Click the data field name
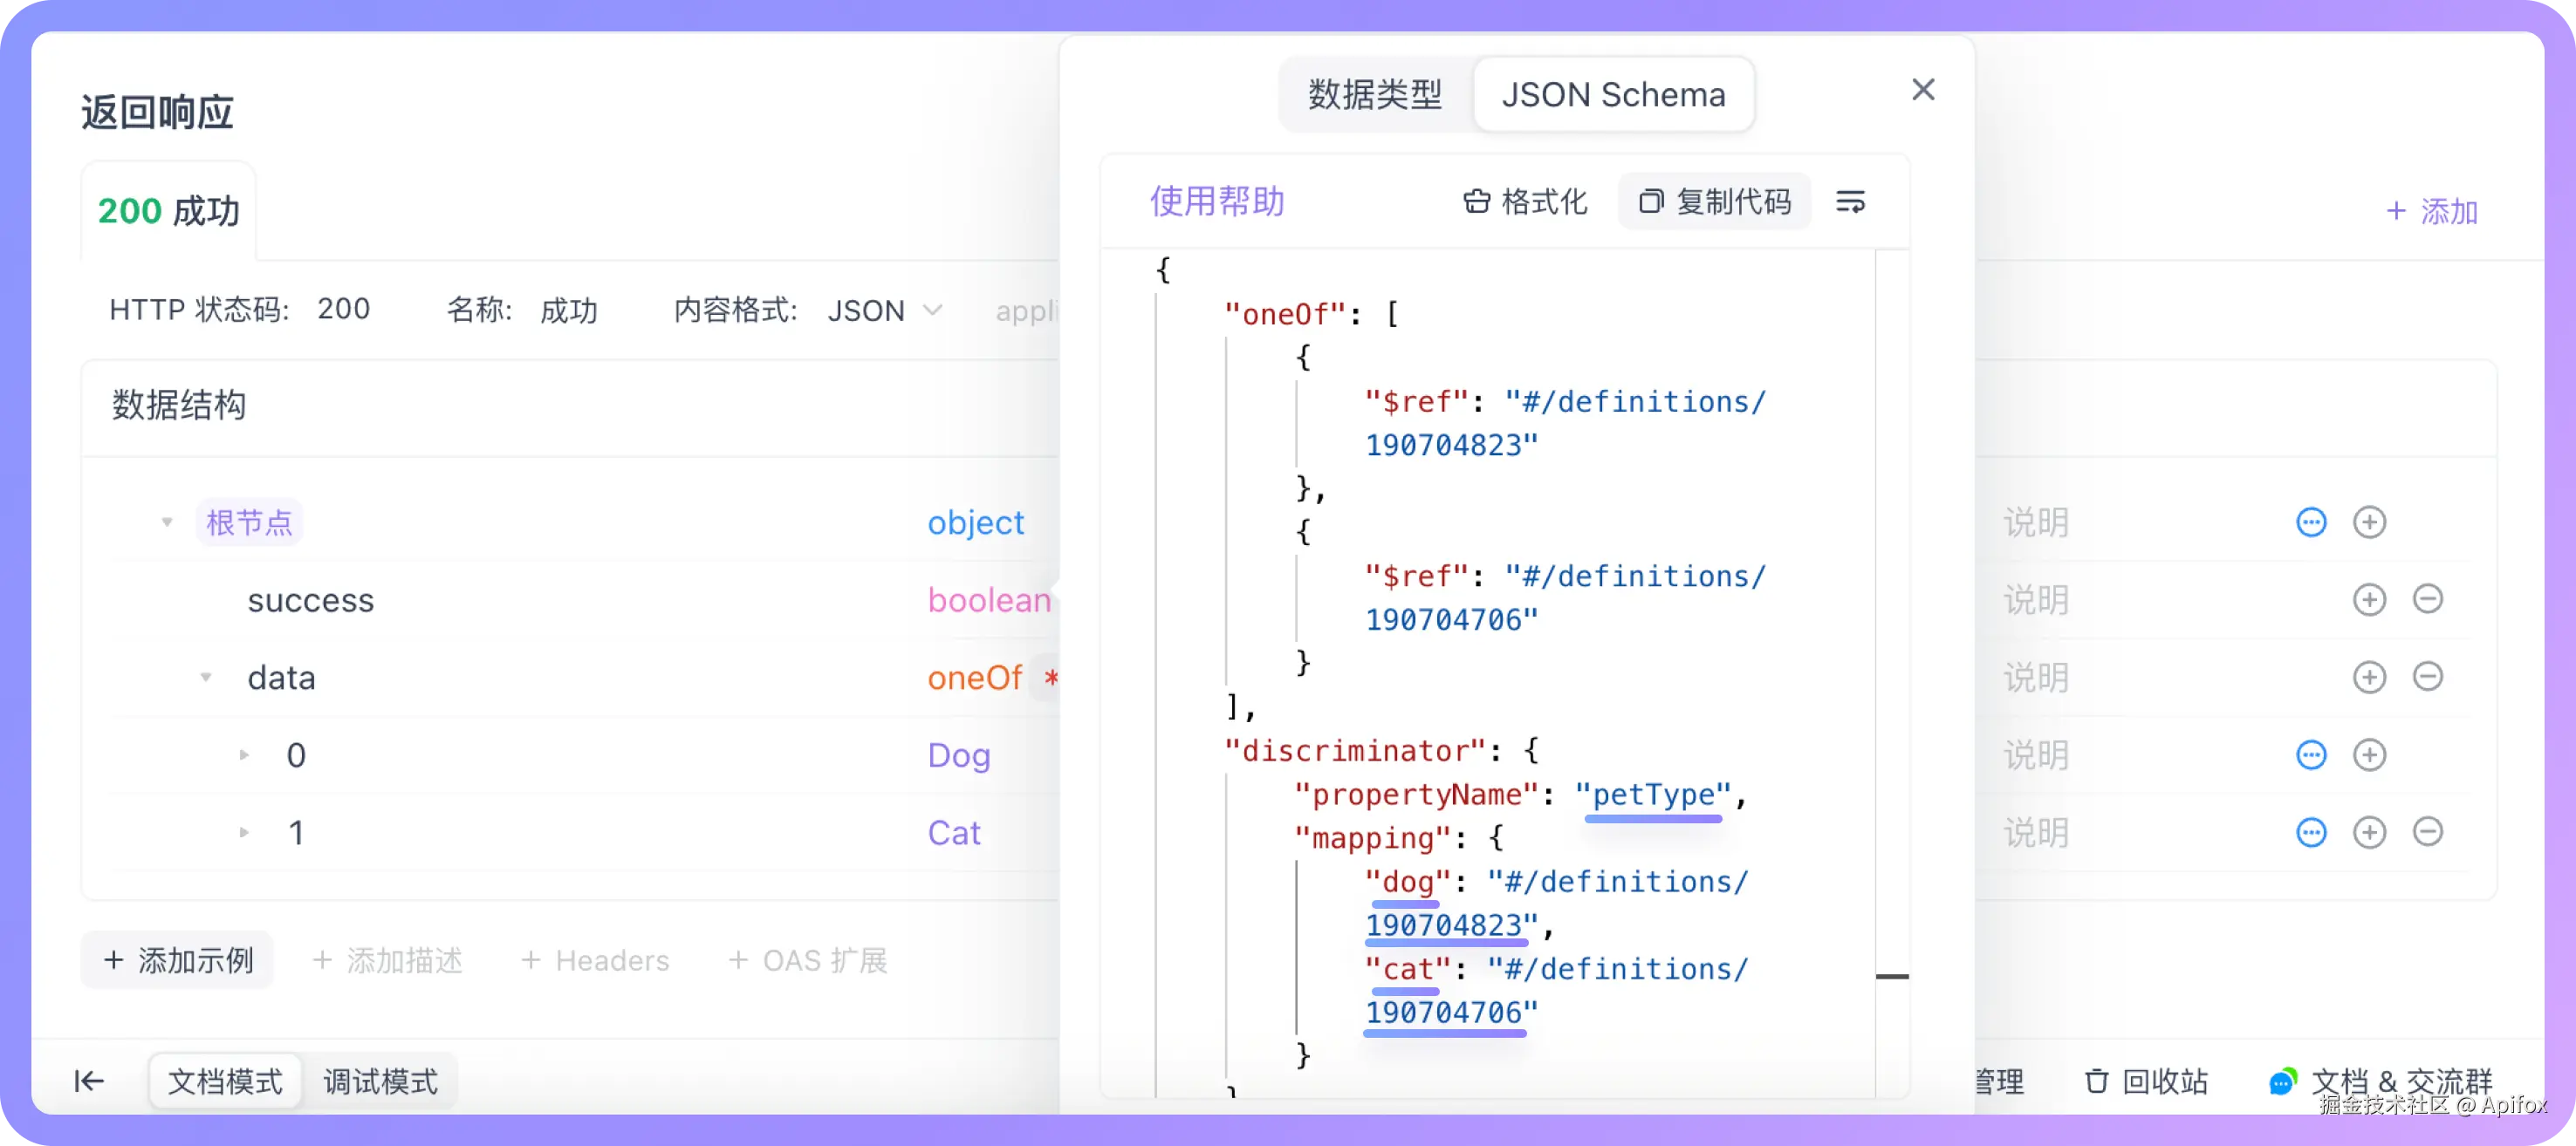The width and height of the screenshot is (2576, 1146). (x=281, y=678)
